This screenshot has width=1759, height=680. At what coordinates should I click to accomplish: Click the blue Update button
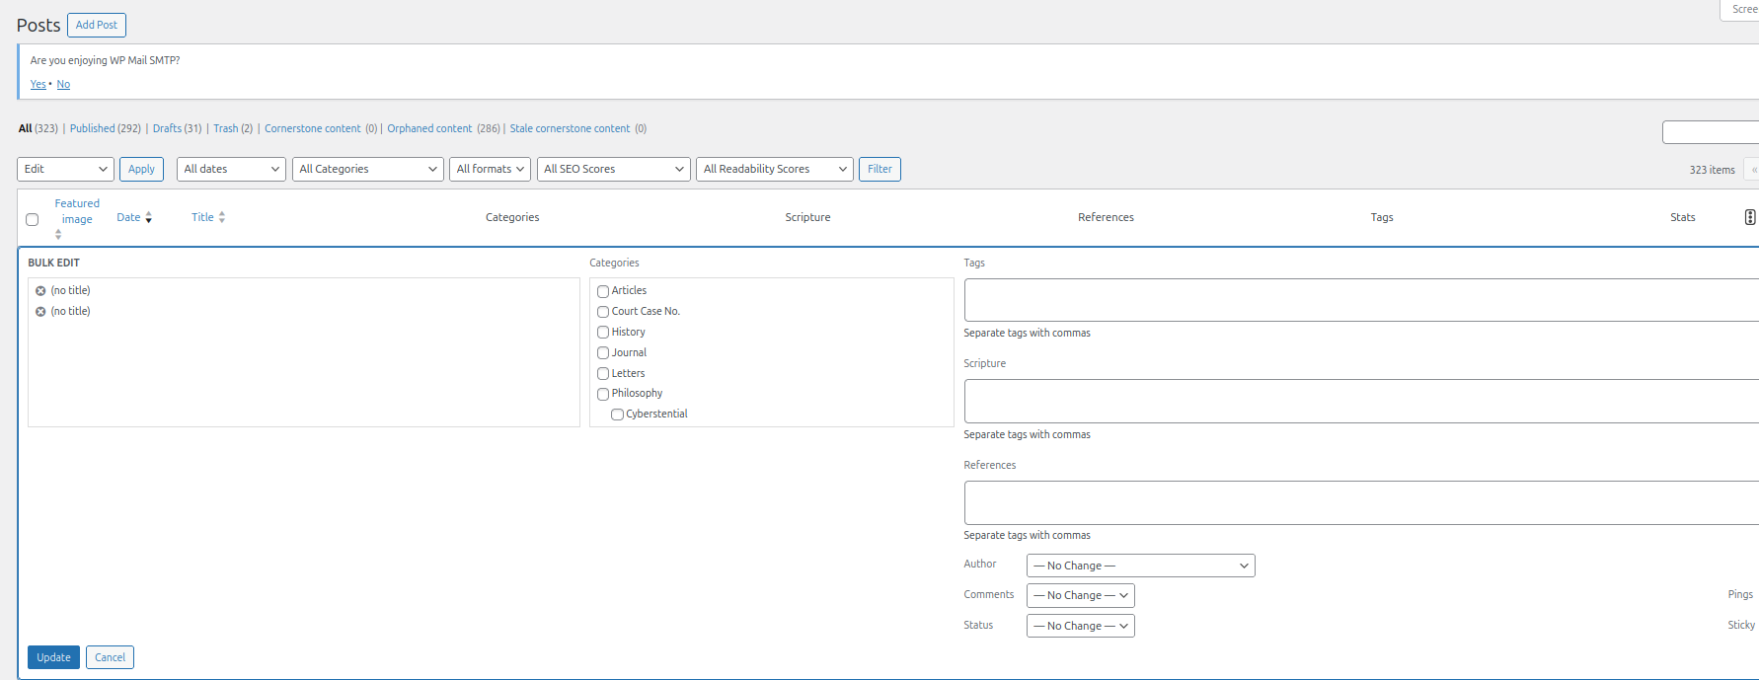pos(53,657)
